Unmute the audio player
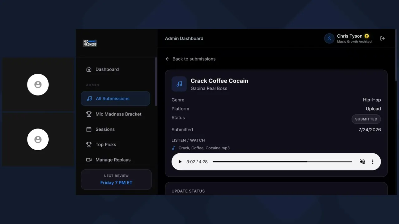This screenshot has width=399, height=224. 362,162
